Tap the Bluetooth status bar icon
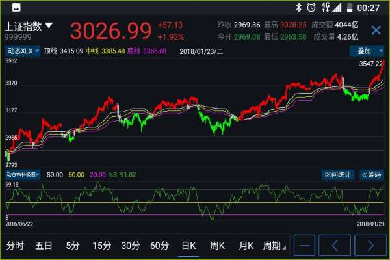390x260 pixels. 298,7
